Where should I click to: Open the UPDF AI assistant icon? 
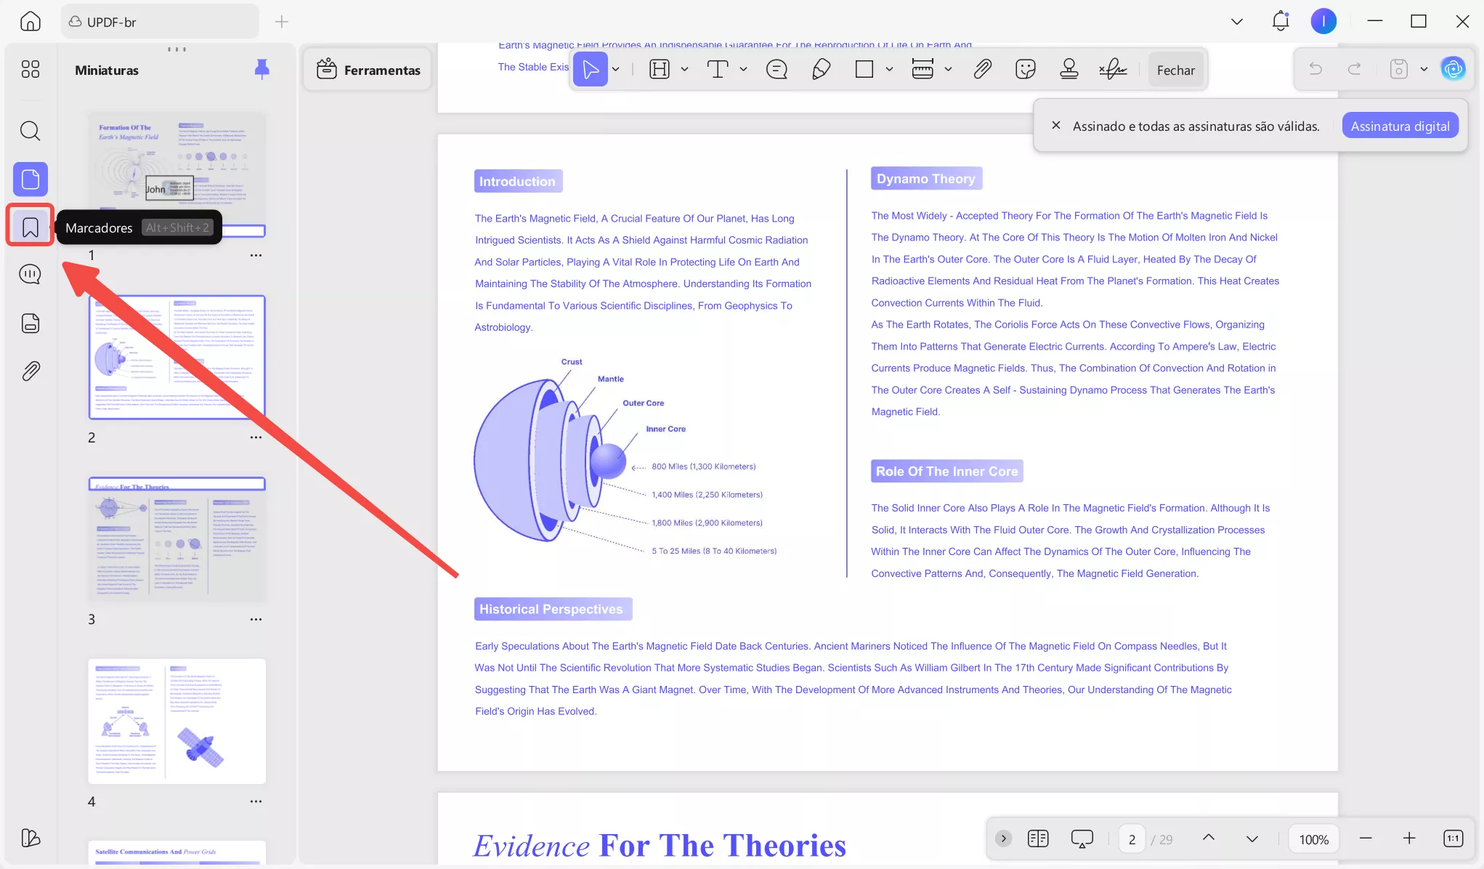[1453, 69]
